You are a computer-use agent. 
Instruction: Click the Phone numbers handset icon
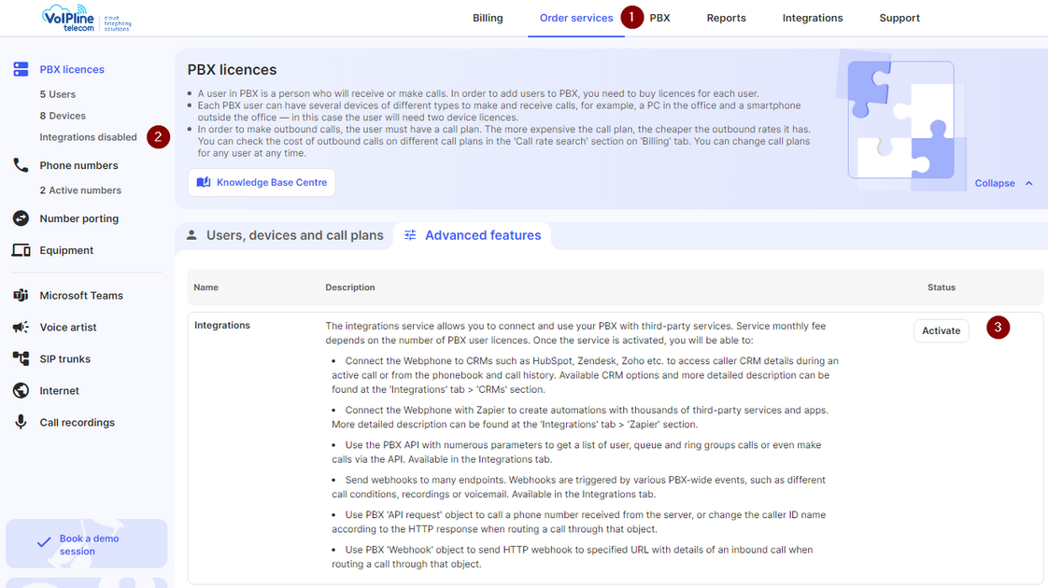click(21, 165)
